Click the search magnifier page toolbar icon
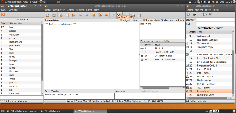 pyautogui.click(x=139, y=15)
